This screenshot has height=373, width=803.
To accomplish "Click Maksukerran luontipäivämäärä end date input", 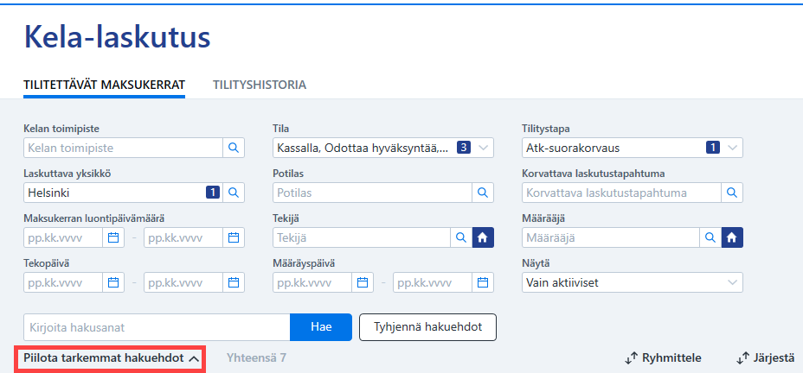I will point(183,237).
